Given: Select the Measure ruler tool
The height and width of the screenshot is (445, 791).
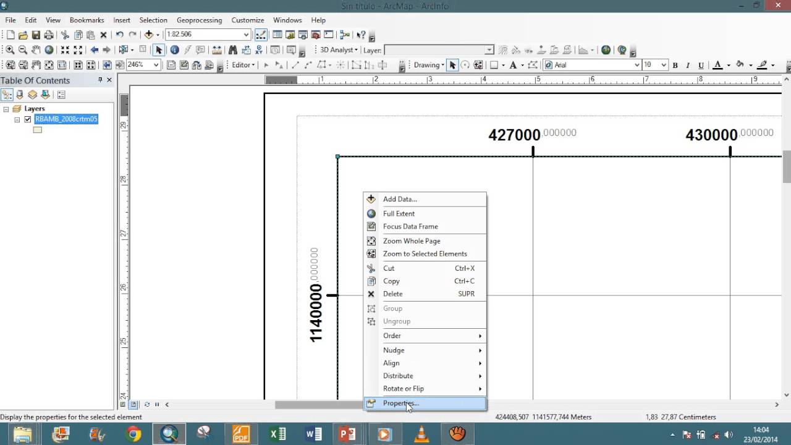Looking at the screenshot, I should click(217, 50).
